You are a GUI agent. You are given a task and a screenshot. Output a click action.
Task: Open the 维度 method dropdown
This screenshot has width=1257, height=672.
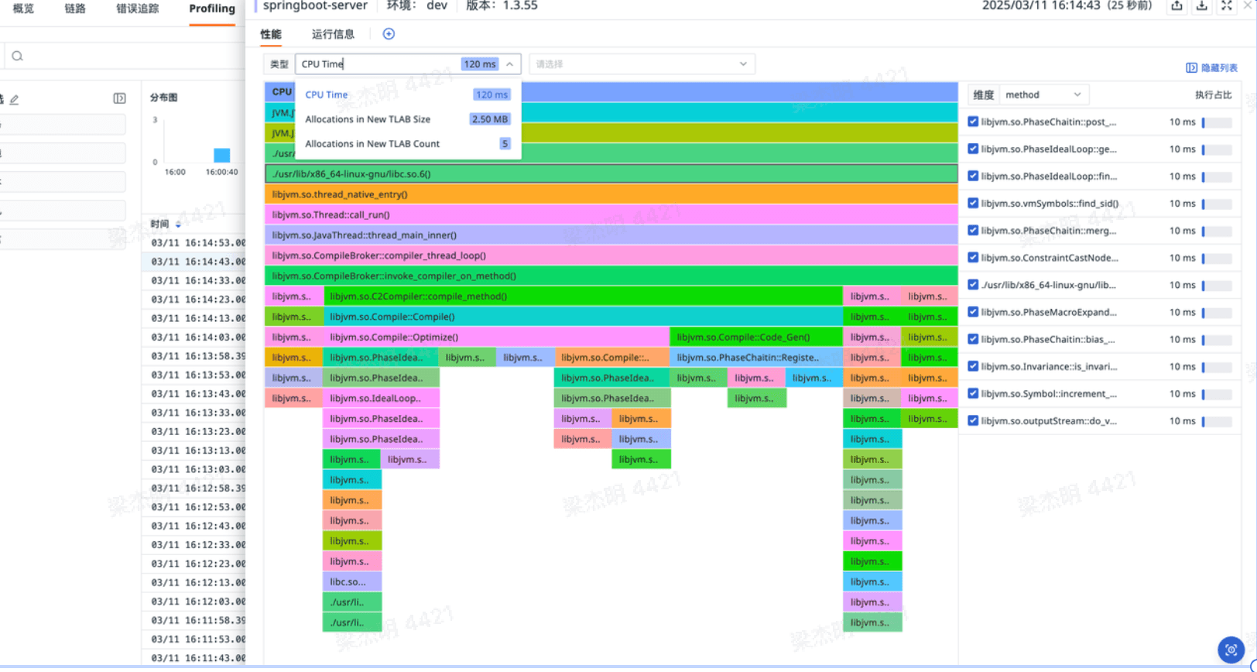pos(1043,95)
